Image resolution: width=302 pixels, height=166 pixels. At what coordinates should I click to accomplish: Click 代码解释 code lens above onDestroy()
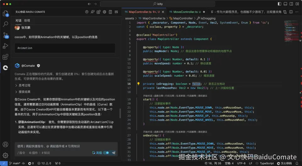[x=192, y=132]
